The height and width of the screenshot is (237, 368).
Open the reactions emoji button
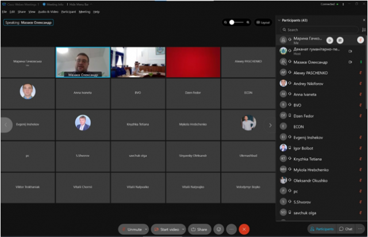[218, 230]
